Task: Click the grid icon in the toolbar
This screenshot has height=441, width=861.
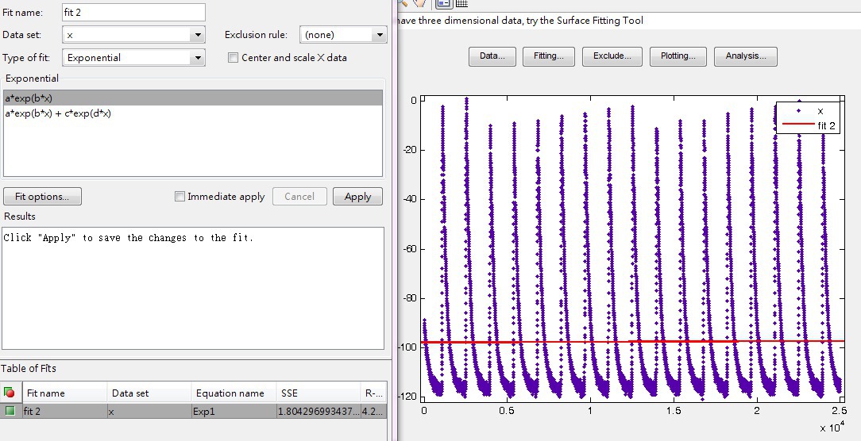Action: pos(461,4)
